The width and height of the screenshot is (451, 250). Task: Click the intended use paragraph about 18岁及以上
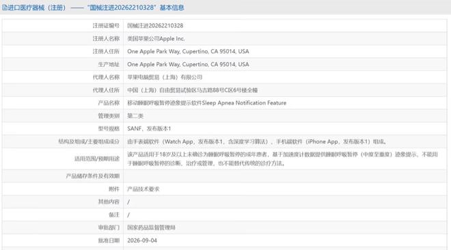[283, 159]
